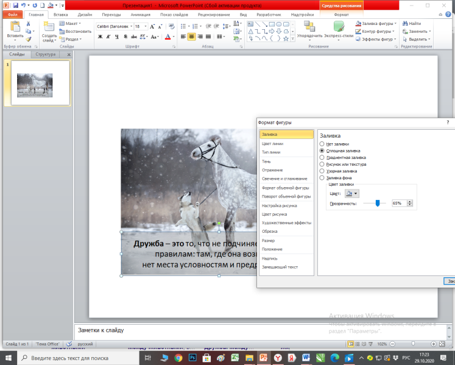Select Рисунок или текстура fill option
The image size is (455, 365).
click(322, 164)
